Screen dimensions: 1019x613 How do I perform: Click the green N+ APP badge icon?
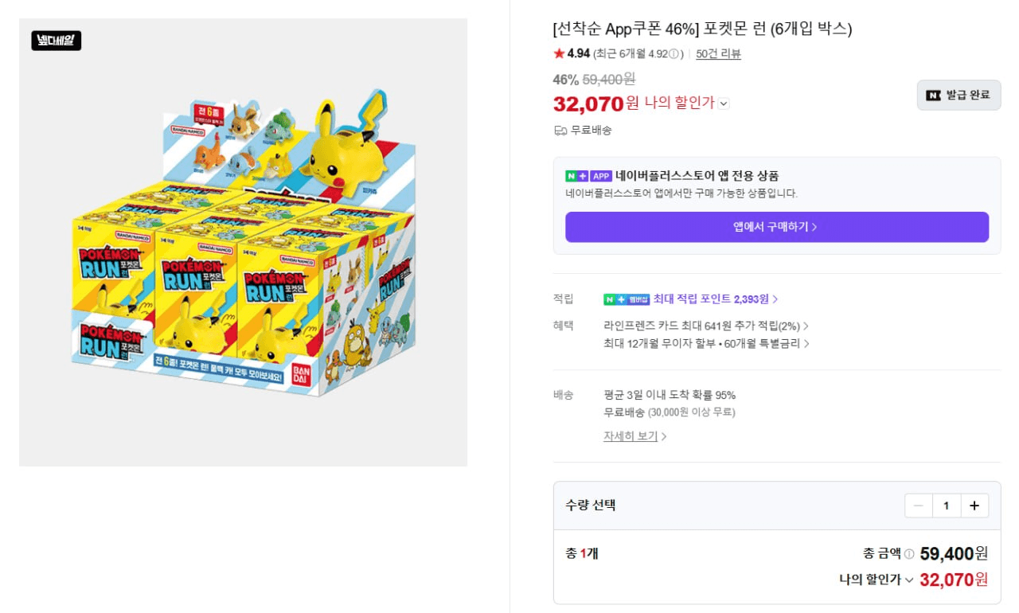(588, 176)
